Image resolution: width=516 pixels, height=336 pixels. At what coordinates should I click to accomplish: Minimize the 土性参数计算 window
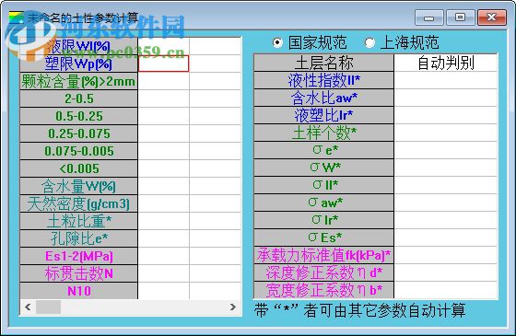(x=429, y=17)
